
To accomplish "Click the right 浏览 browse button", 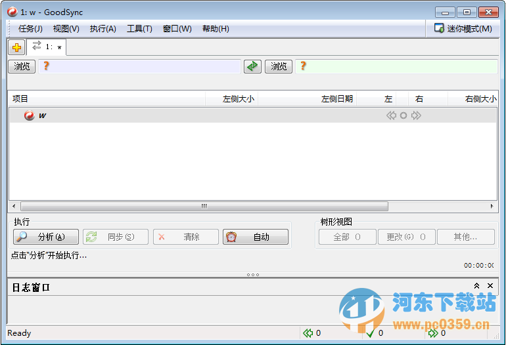I will (279, 67).
